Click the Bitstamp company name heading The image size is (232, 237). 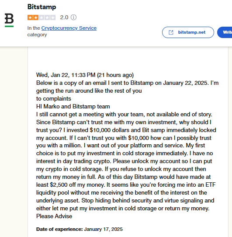(x=42, y=7)
